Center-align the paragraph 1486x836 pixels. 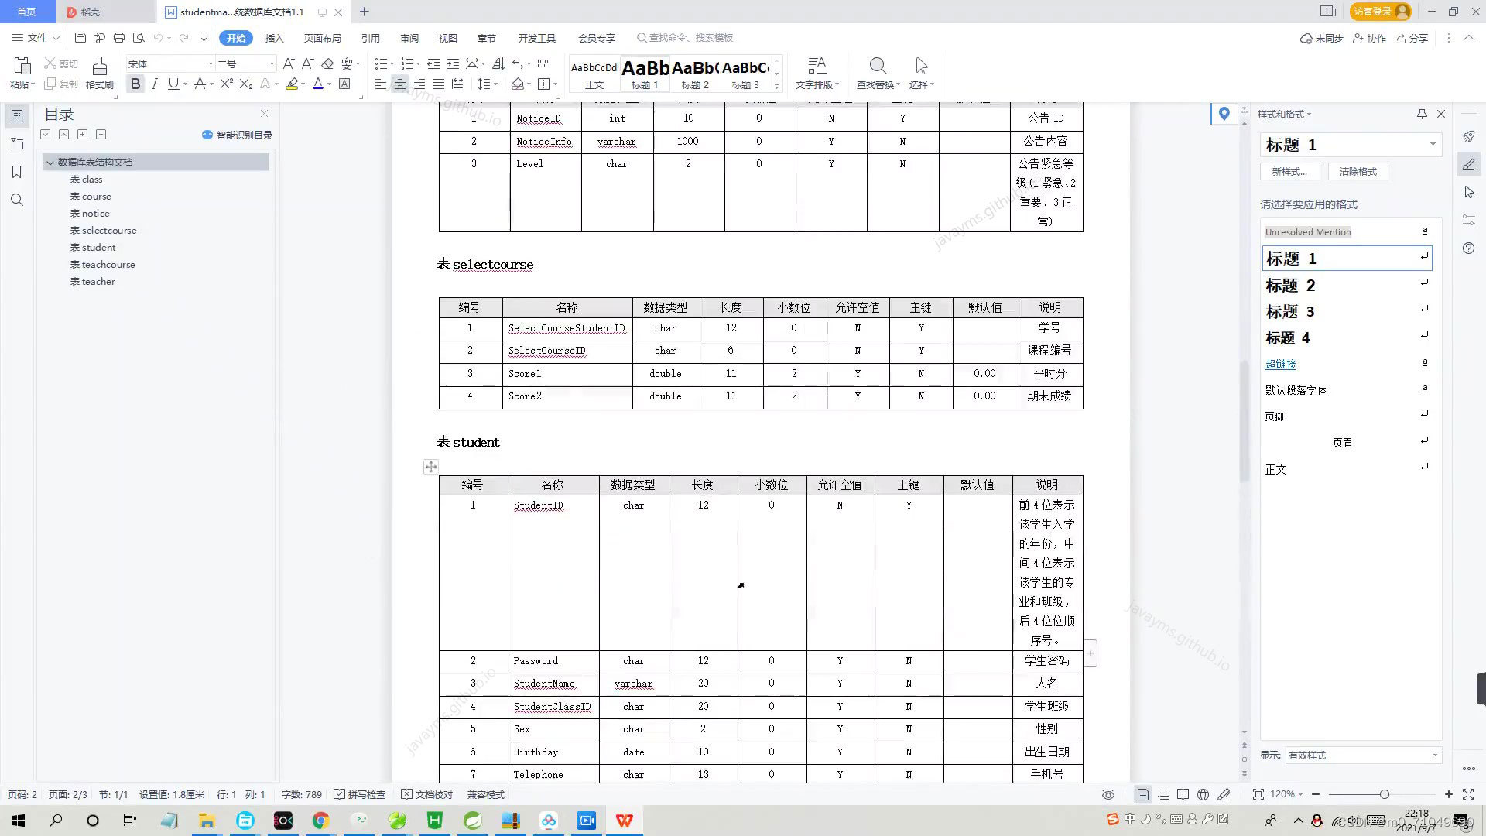click(399, 84)
